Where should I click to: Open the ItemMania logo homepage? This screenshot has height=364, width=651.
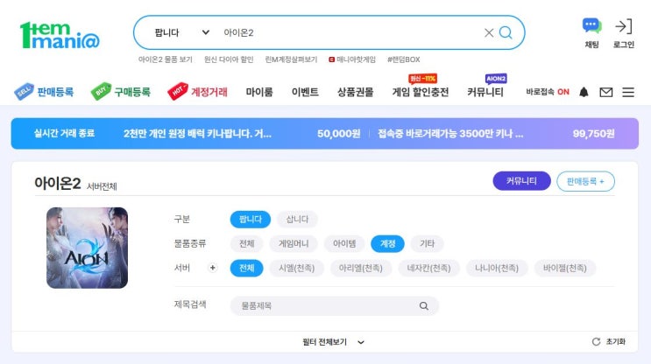[x=60, y=35]
